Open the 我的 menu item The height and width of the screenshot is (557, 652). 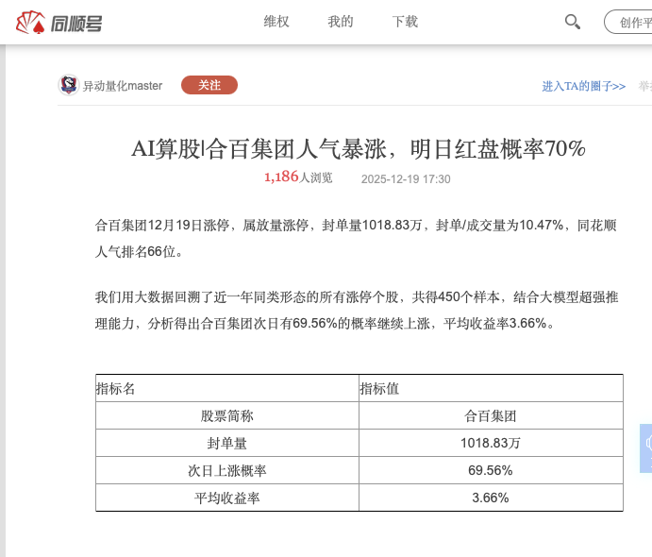[340, 21]
